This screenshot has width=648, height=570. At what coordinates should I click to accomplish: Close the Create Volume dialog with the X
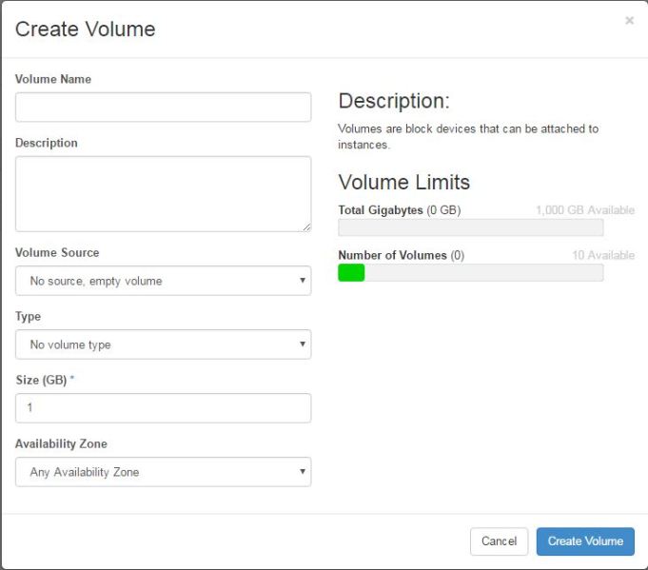pos(629,20)
